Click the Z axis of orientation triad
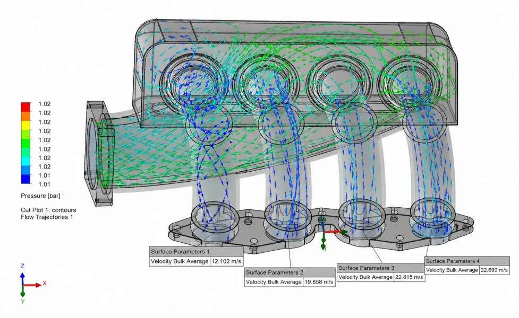Screen dimensions: 519x318 (22, 274)
